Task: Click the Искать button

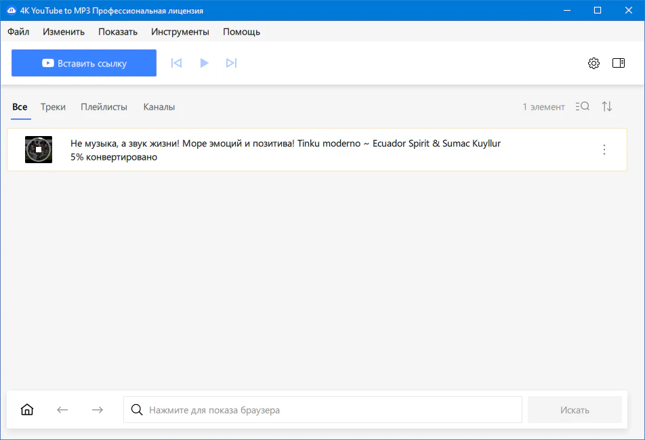Action: click(575, 410)
